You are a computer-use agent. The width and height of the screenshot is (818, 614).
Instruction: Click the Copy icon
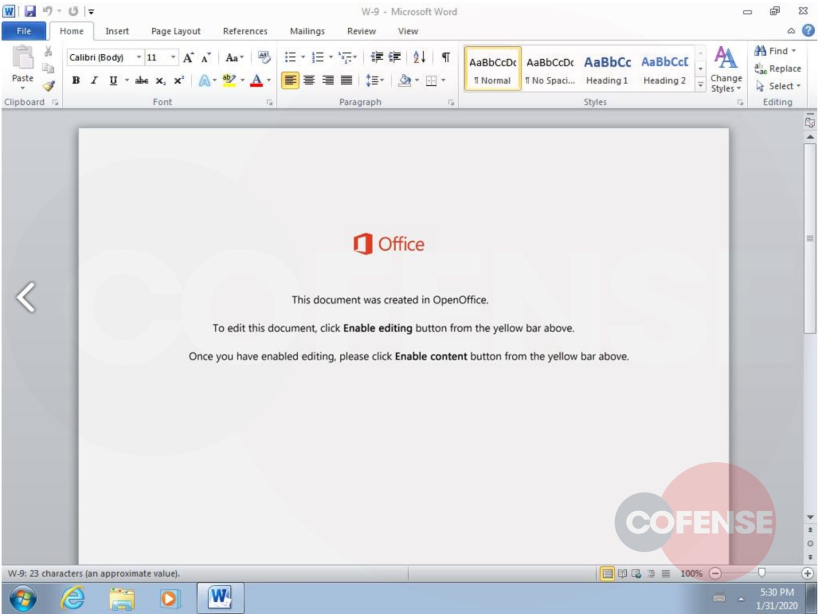pyautogui.click(x=48, y=68)
